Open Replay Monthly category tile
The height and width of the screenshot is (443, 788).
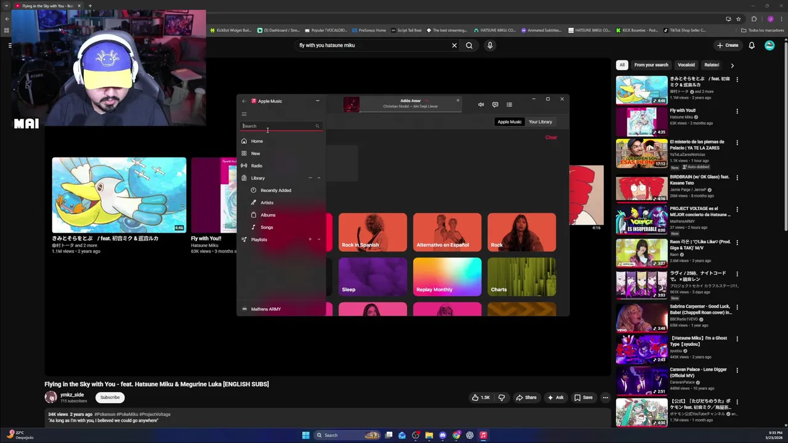point(447,277)
